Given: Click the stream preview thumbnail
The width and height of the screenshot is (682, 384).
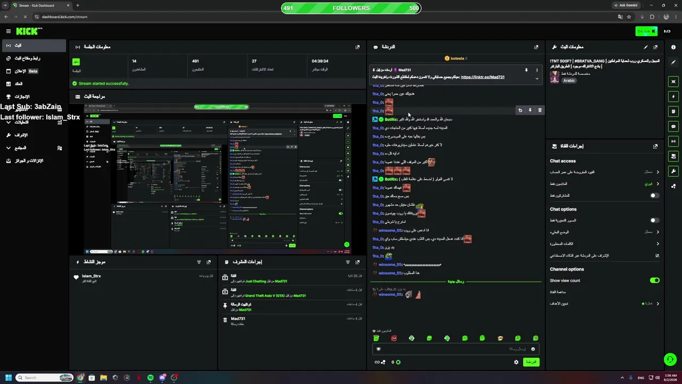Looking at the screenshot, I should (218, 179).
